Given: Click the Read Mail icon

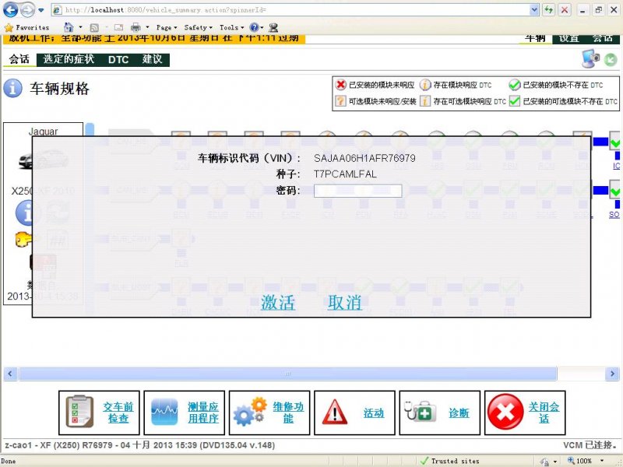Looking at the screenshot, I should pos(118,27).
